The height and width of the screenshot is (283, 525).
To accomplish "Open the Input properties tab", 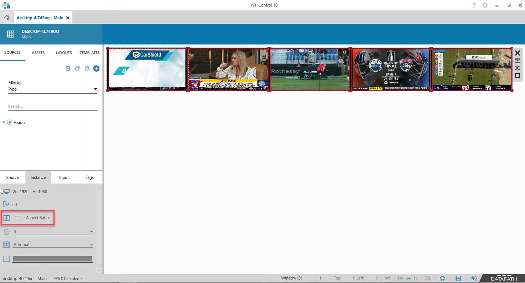I will (64, 178).
